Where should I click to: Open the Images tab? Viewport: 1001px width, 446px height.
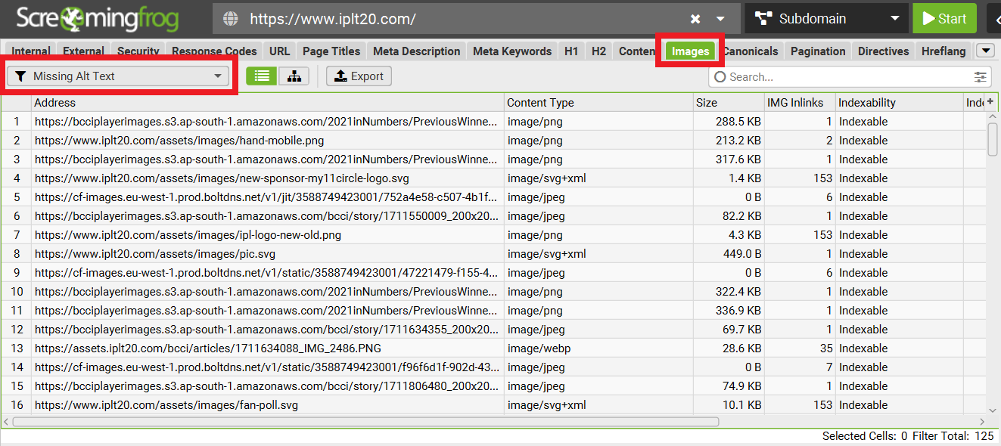pos(690,51)
